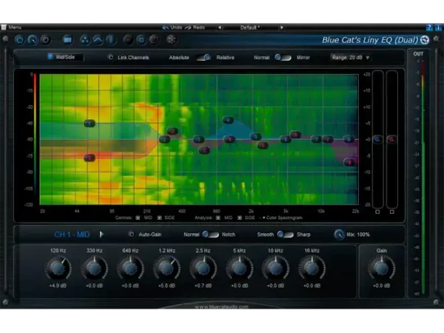Click the 1.2 kHz band knob
This screenshot has width=444, height=333.
click(166, 268)
